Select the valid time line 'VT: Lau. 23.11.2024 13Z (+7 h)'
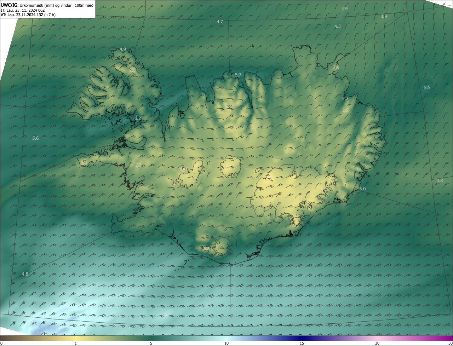This screenshot has width=453, height=346. click(x=28, y=15)
